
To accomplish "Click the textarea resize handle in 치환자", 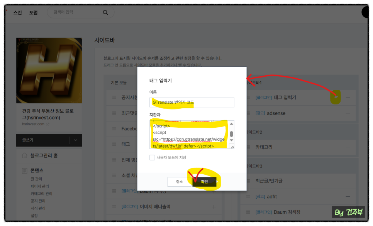I will (232, 147).
